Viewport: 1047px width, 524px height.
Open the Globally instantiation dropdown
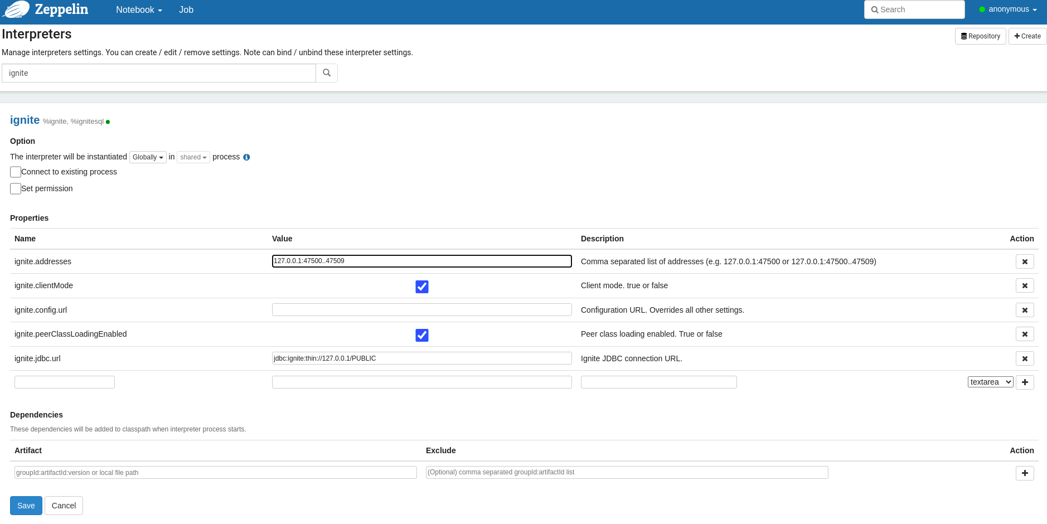pos(148,157)
